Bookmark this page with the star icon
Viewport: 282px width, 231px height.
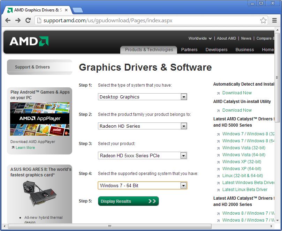(x=263, y=21)
